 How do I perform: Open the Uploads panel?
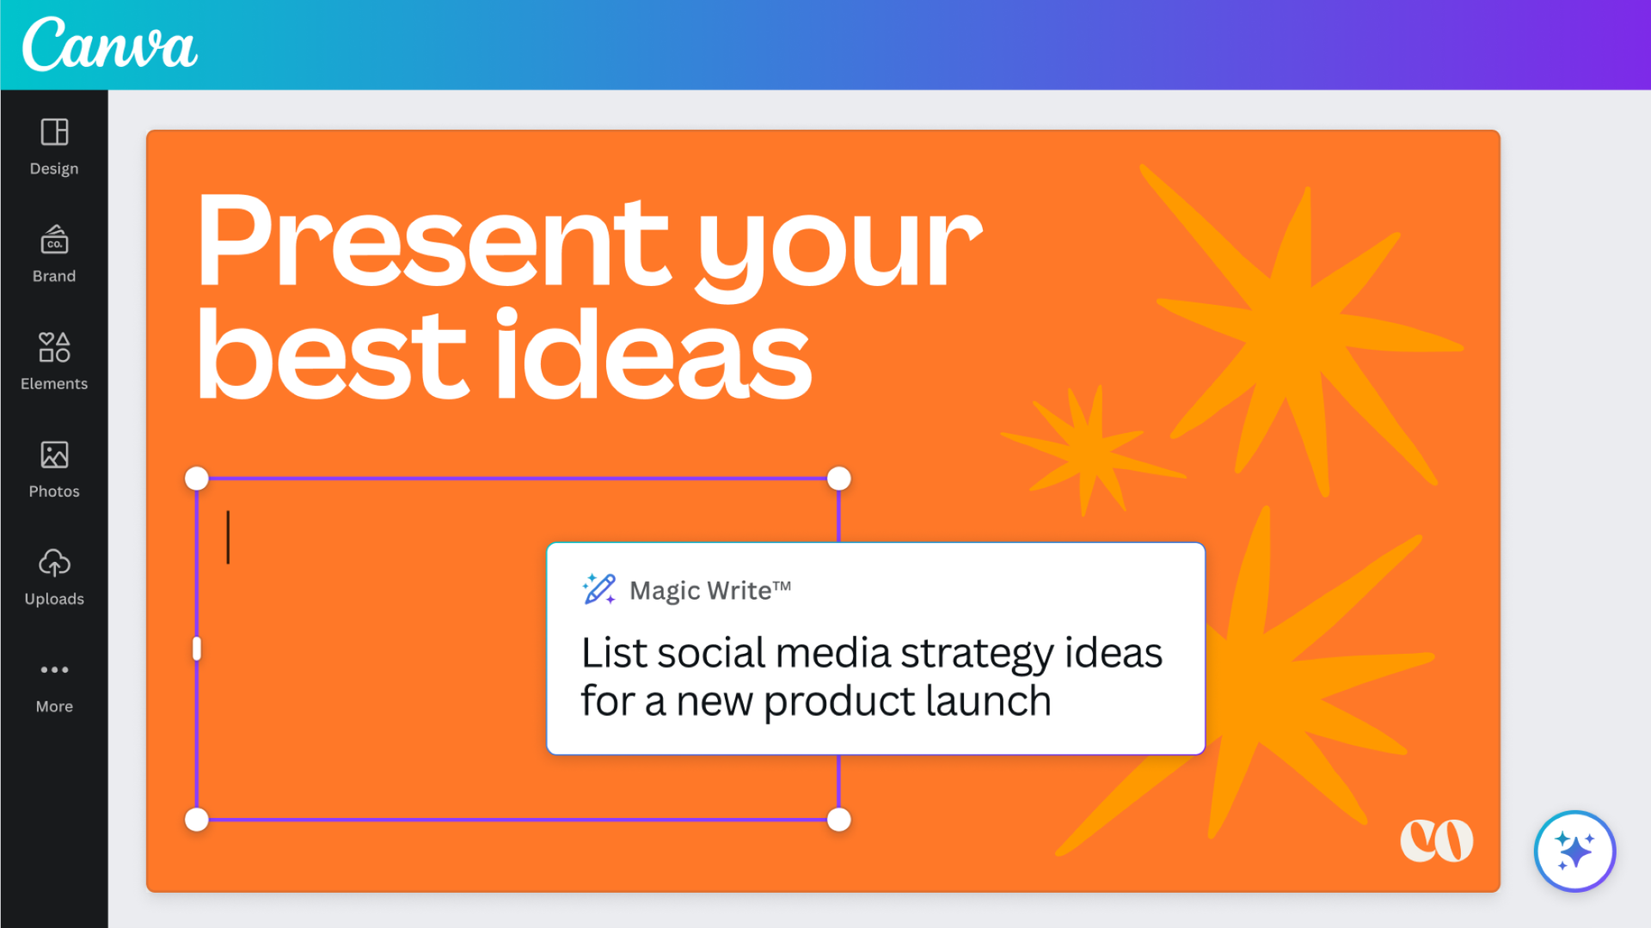[53, 576]
